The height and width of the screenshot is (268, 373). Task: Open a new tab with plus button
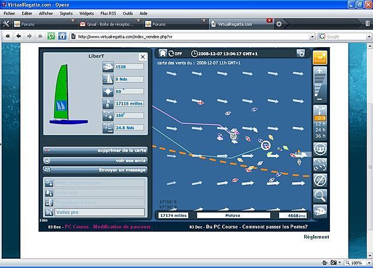(x=279, y=24)
